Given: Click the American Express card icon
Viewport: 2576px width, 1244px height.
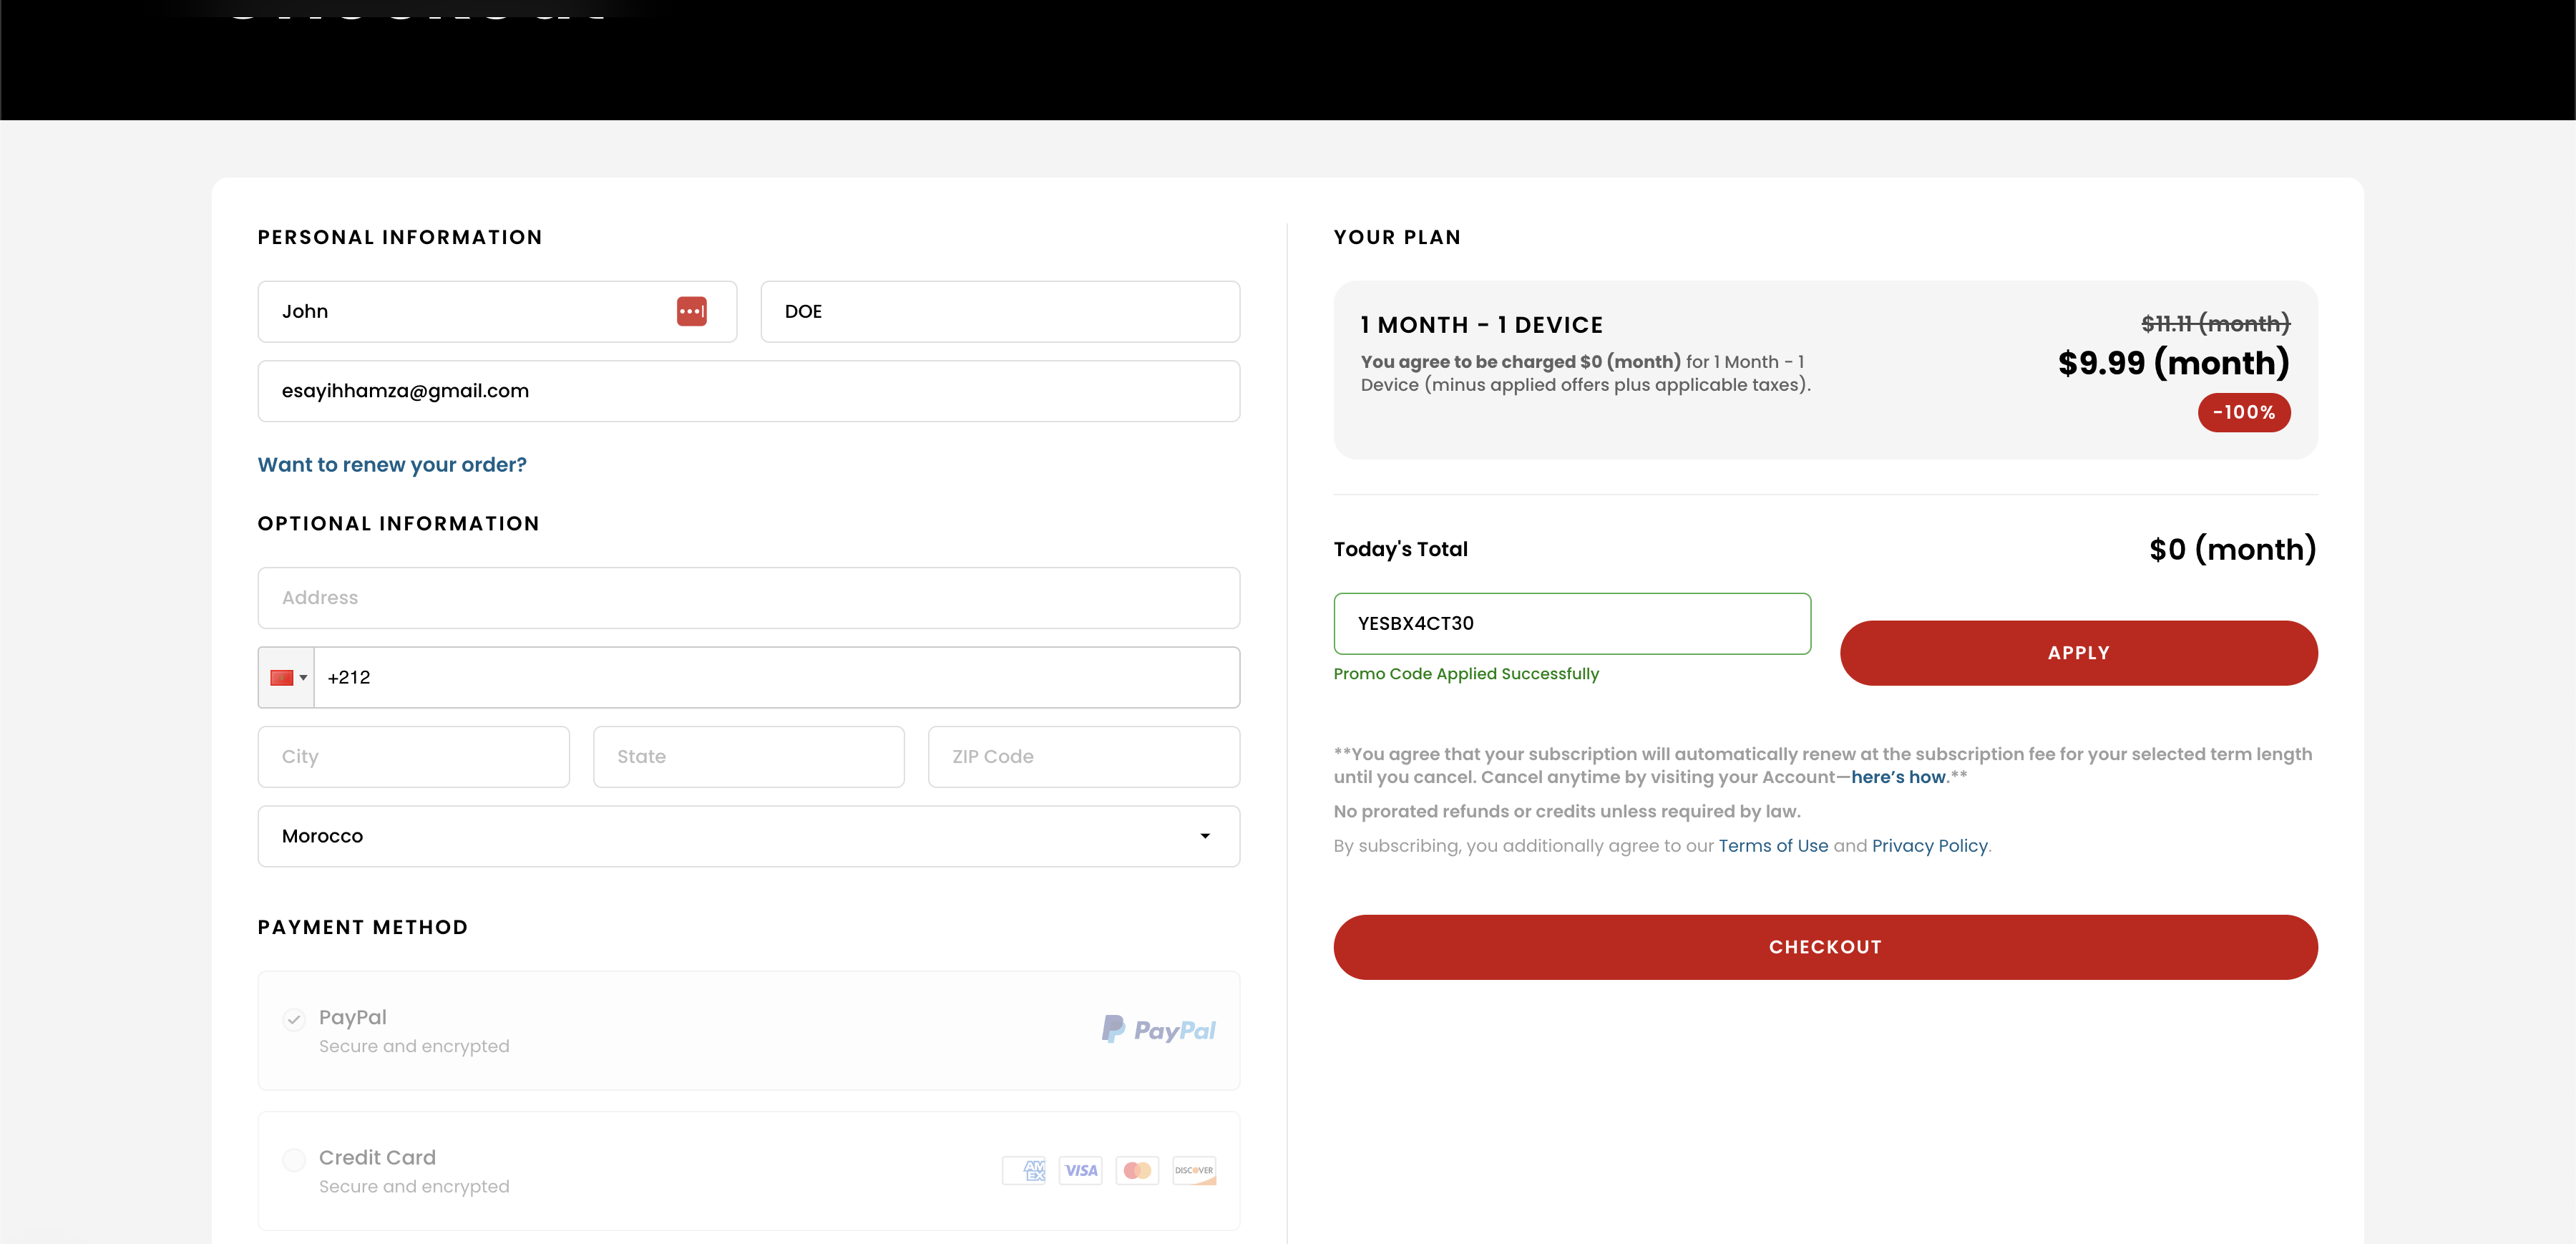Looking at the screenshot, I should click(1024, 1170).
